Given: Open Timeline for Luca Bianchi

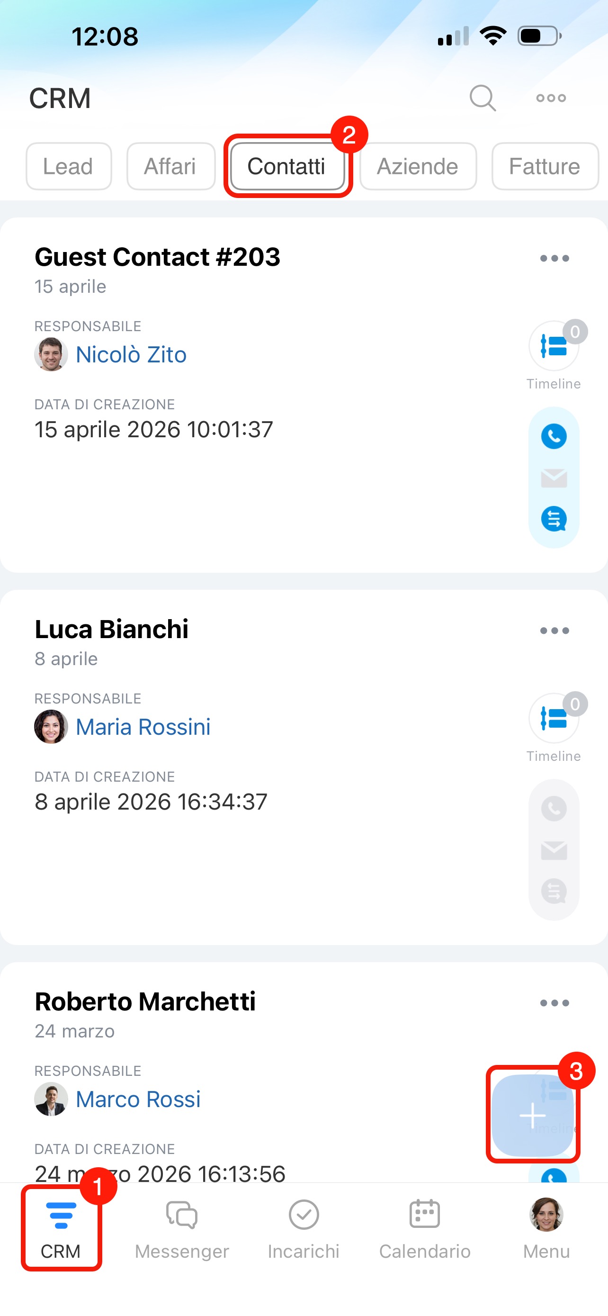Looking at the screenshot, I should click(x=554, y=719).
